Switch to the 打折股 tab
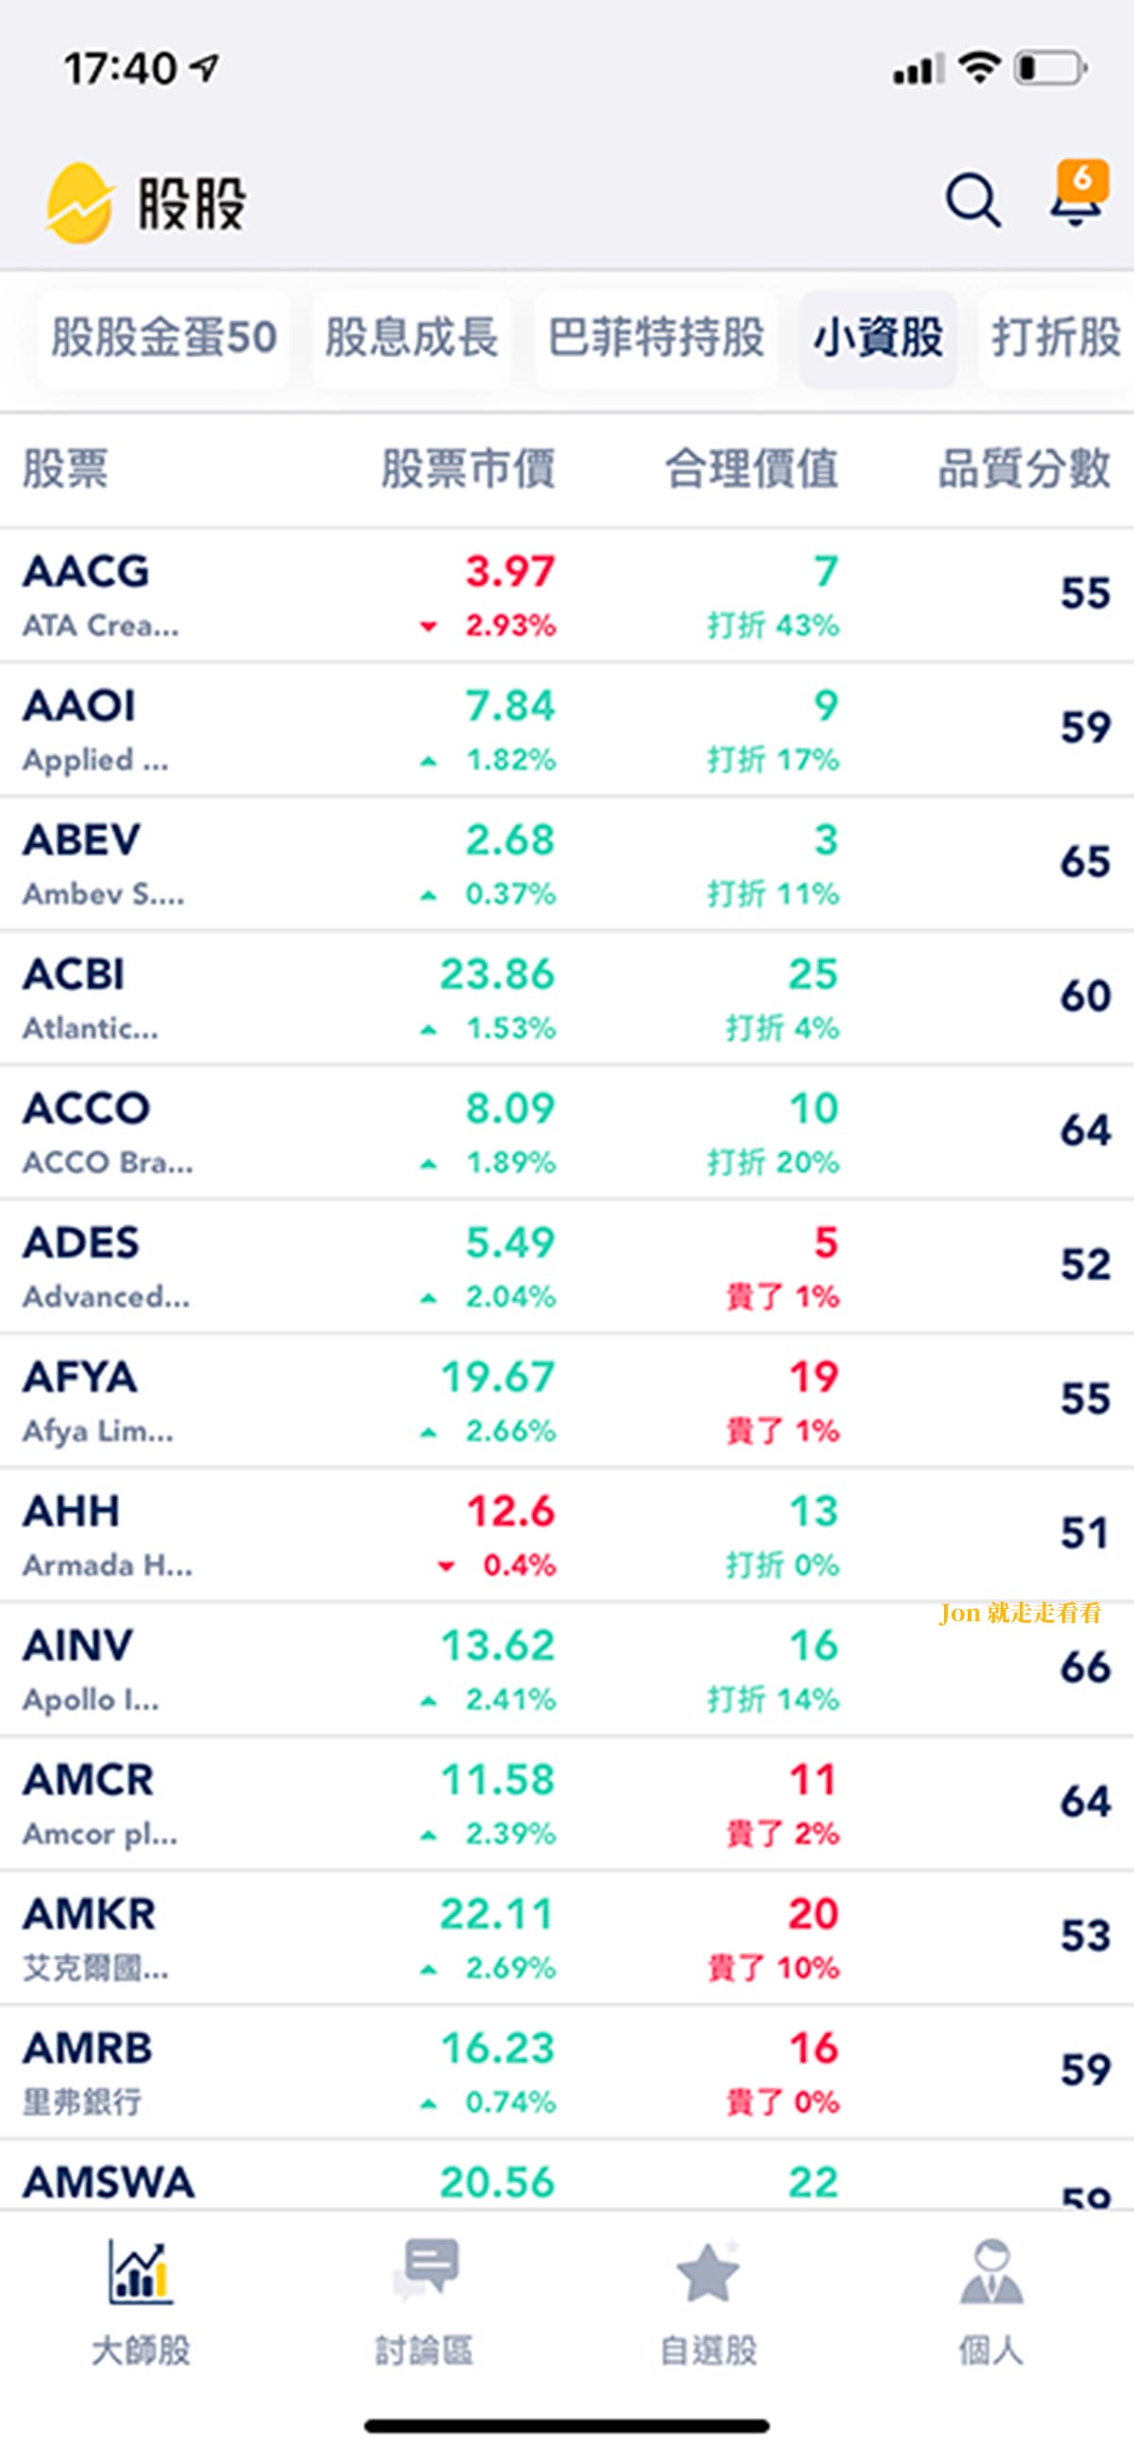 click(1056, 337)
